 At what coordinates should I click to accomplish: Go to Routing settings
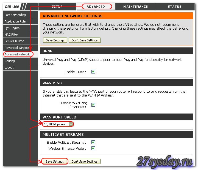20,61
